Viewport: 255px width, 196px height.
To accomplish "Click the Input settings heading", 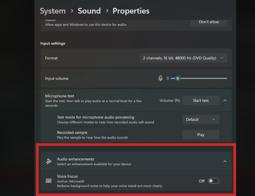I will pos(53,43).
